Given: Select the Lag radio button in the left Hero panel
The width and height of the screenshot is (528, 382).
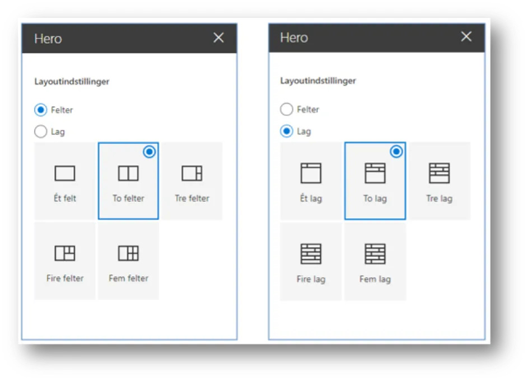Looking at the screenshot, I should tap(41, 131).
